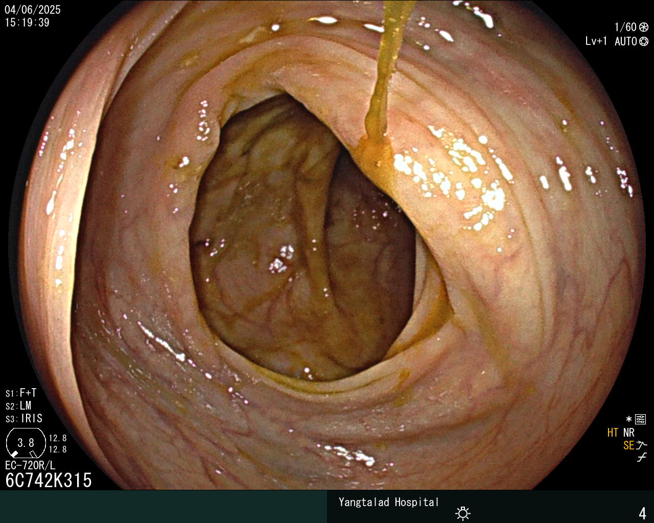Click the NR noise reduction label
654x523 pixels.
(x=629, y=433)
